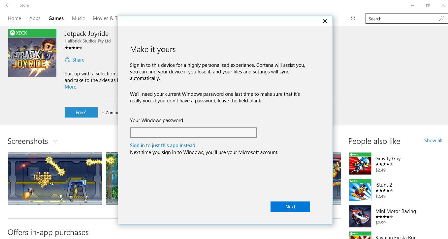The image size is (448, 239).
Task: Focus the Windows password field
Action: (x=193, y=133)
